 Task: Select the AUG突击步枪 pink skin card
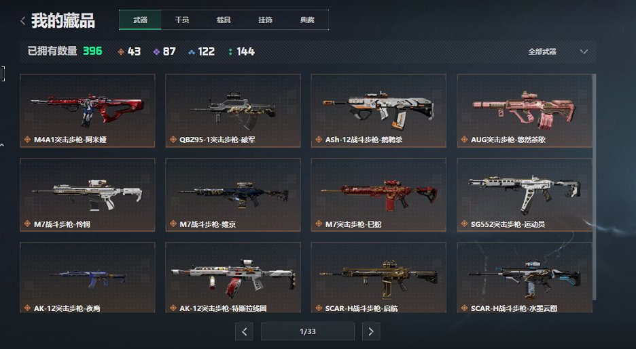524,111
